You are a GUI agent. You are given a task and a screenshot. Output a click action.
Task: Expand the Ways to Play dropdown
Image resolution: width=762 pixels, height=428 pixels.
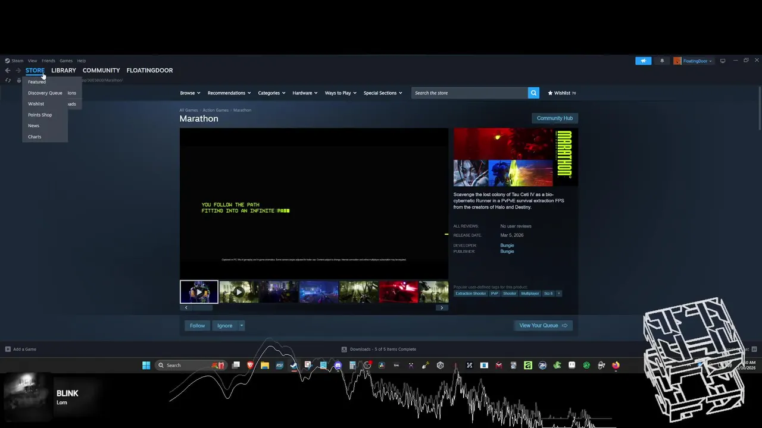coord(341,93)
